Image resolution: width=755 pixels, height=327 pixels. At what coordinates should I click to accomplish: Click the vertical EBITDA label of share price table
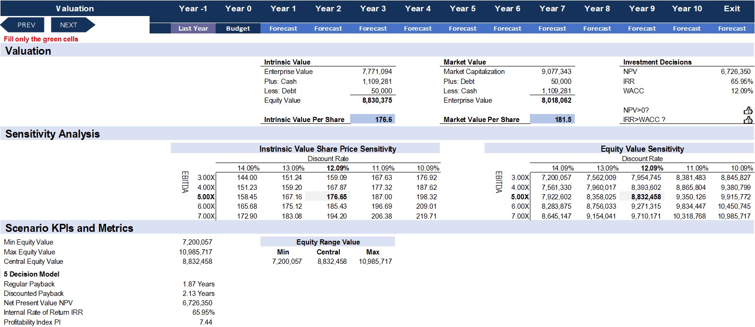[185, 181]
